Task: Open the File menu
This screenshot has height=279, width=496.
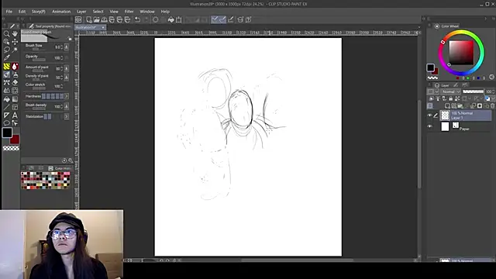Action: [9, 12]
